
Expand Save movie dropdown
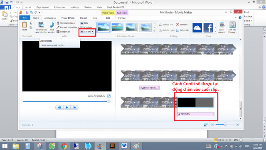(224, 32)
